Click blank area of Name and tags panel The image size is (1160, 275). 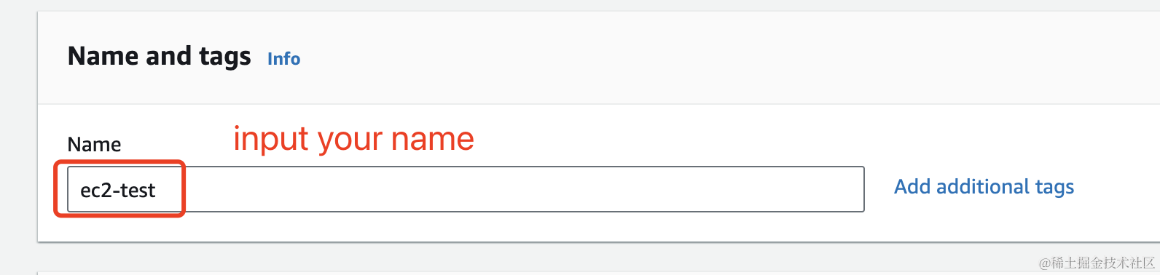(656, 138)
